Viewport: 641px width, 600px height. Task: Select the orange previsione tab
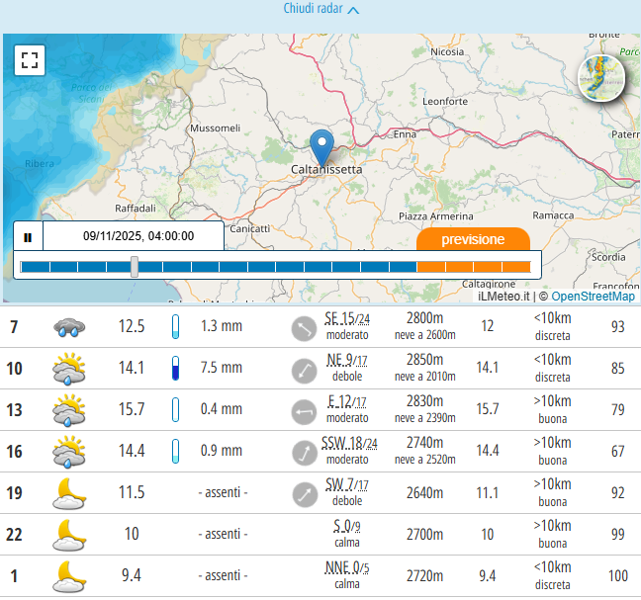(473, 240)
